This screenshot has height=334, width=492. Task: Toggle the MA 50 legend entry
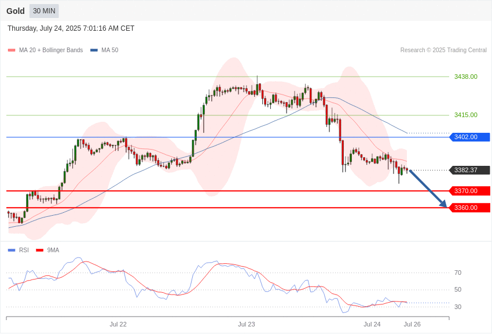[104, 50]
